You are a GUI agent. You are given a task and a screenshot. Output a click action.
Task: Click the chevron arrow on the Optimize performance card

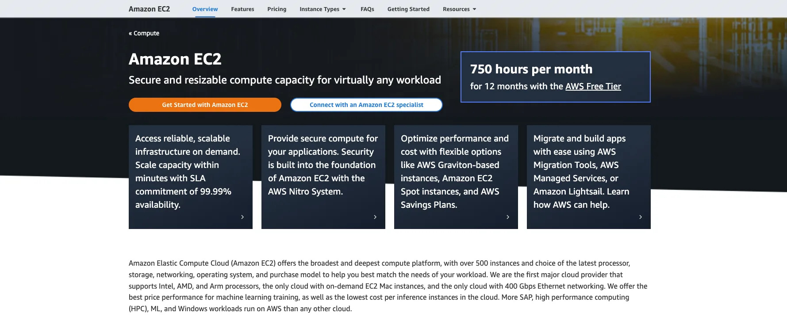coord(508,217)
